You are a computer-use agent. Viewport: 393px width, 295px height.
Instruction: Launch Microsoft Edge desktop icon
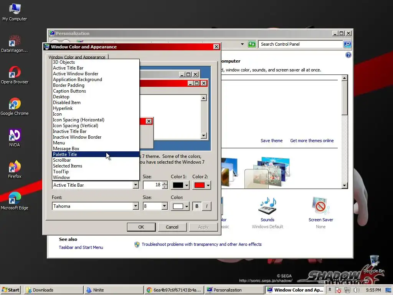click(15, 201)
